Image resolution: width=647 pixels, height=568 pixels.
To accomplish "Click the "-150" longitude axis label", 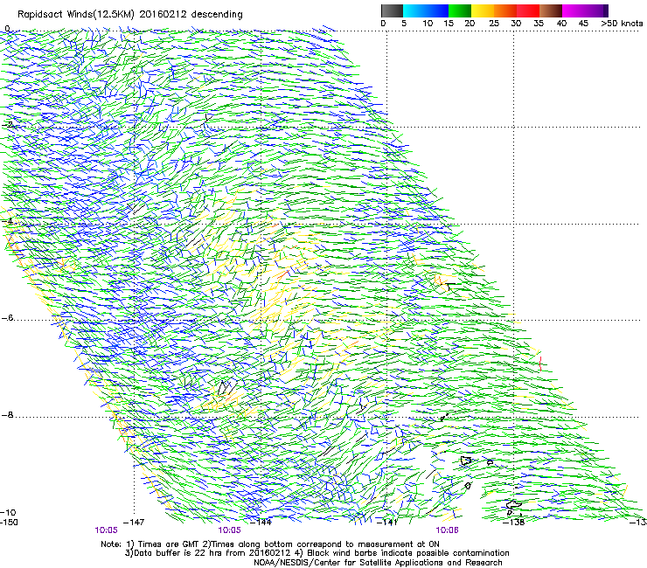I will pos(9,523).
